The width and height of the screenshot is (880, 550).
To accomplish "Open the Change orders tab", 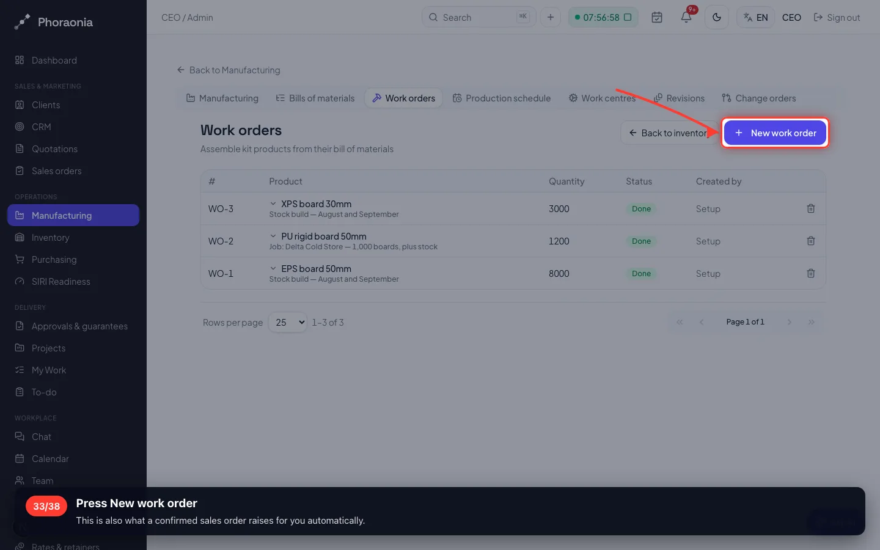I will [x=759, y=98].
